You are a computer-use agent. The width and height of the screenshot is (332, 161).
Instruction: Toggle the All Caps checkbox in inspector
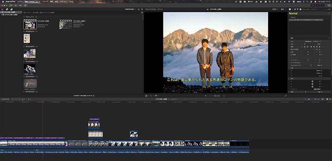click(319, 63)
